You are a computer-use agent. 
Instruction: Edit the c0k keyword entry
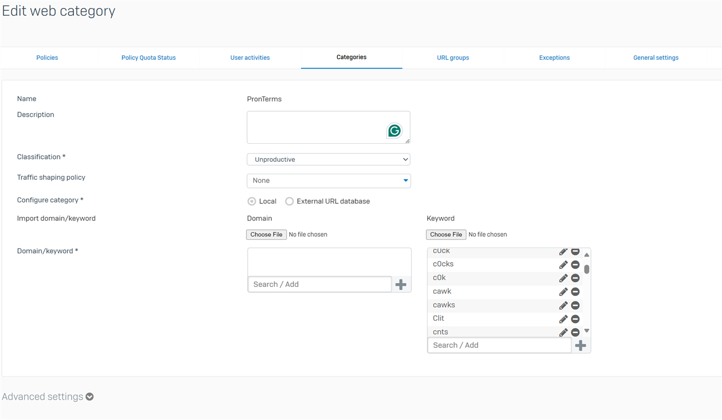563,278
